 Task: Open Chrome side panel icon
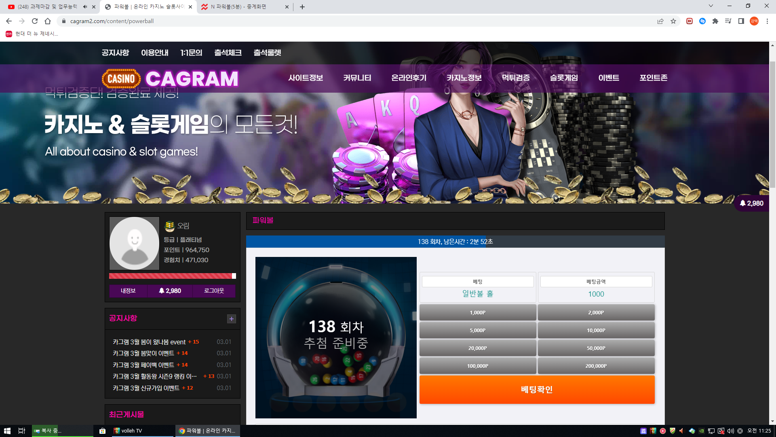coord(741,21)
